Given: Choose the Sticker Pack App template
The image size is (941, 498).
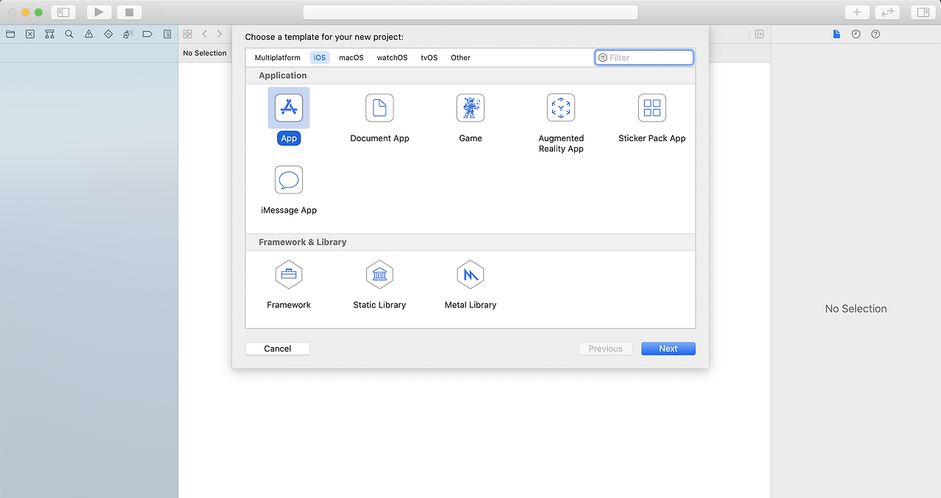Looking at the screenshot, I should (x=652, y=108).
